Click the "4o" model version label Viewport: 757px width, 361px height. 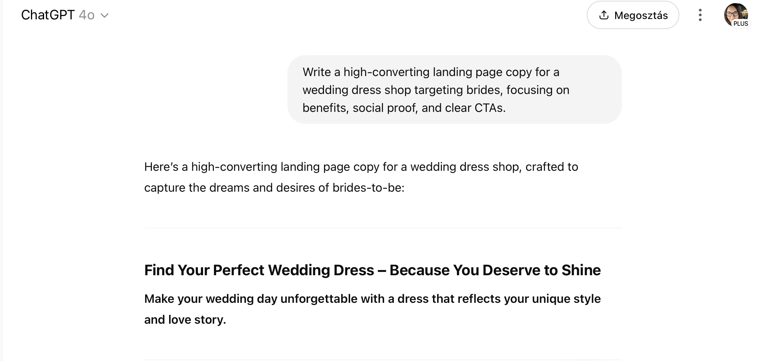tap(87, 15)
